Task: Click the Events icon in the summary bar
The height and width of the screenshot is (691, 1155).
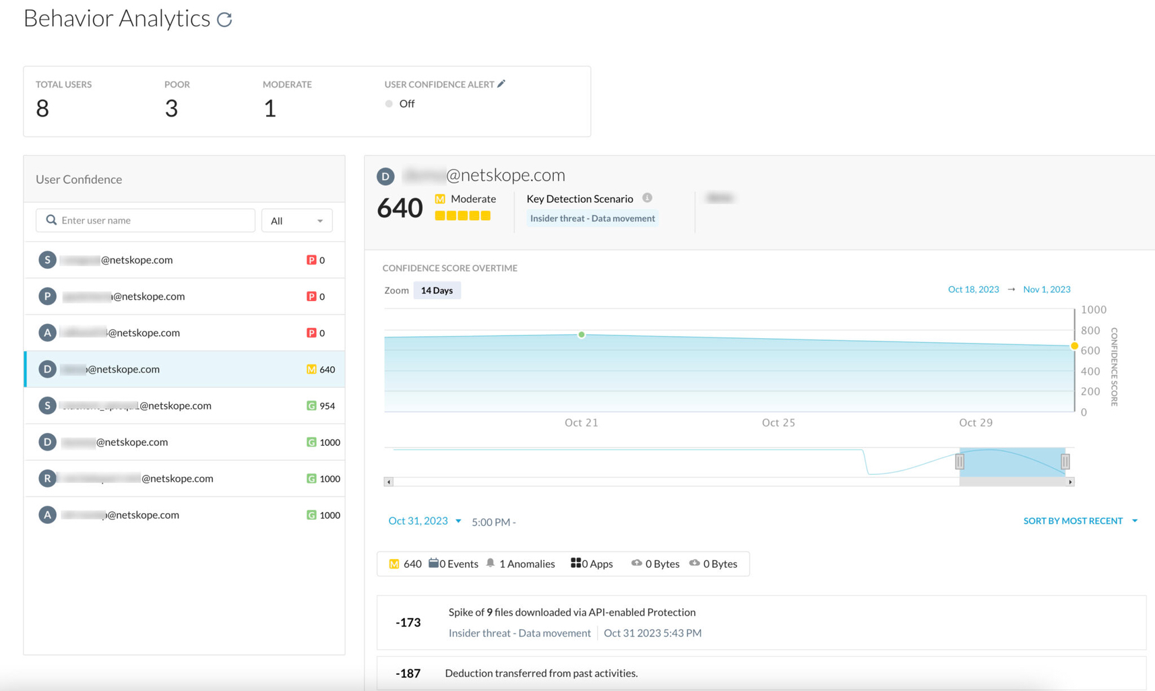Action: coord(435,562)
